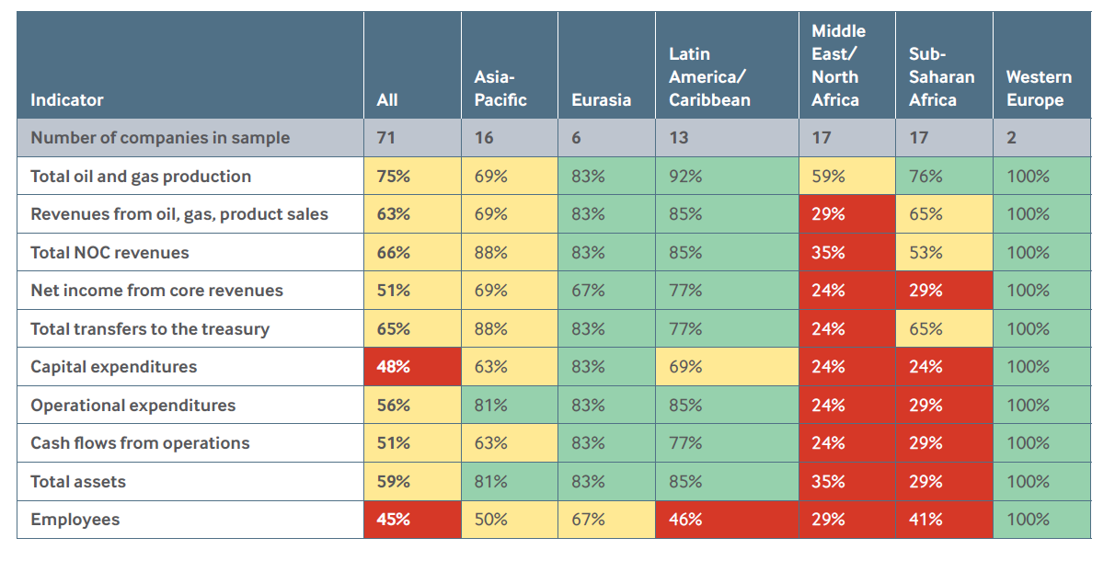1115x561 pixels.
Task: Click the red 46% Latin America Employees cell
Action: click(x=727, y=520)
